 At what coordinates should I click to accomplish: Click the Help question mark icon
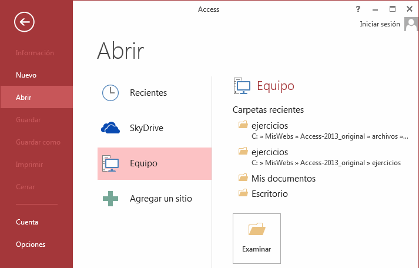[x=358, y=9]
